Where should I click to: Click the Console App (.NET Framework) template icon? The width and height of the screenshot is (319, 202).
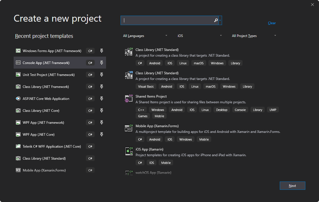(x=18, y=63)
